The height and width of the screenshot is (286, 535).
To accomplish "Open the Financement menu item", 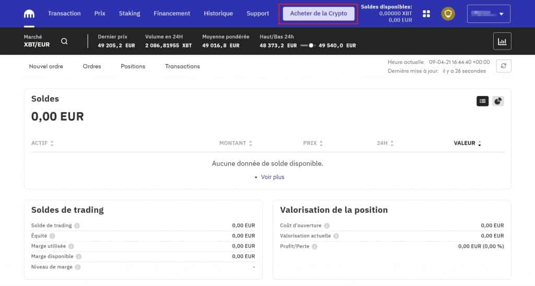I will (171, 13).
